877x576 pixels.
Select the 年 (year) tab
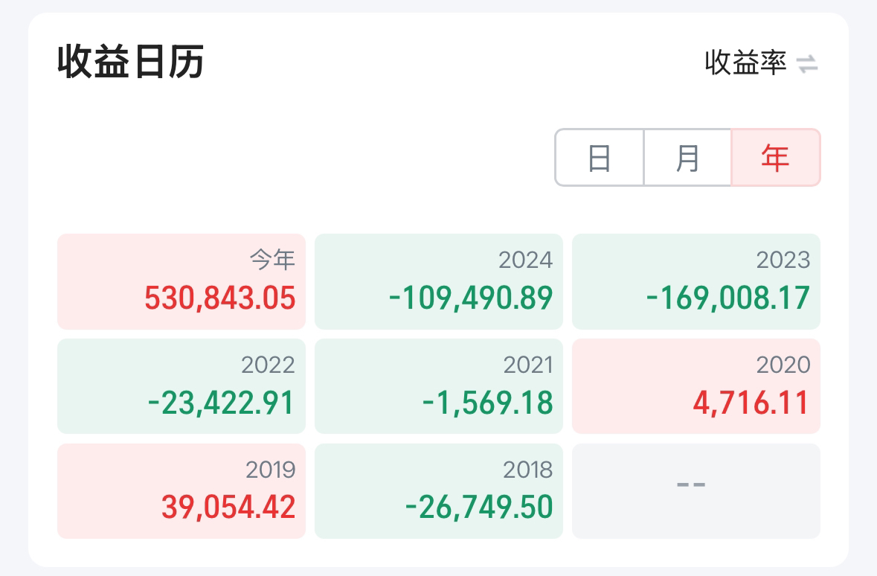point(775,158)
